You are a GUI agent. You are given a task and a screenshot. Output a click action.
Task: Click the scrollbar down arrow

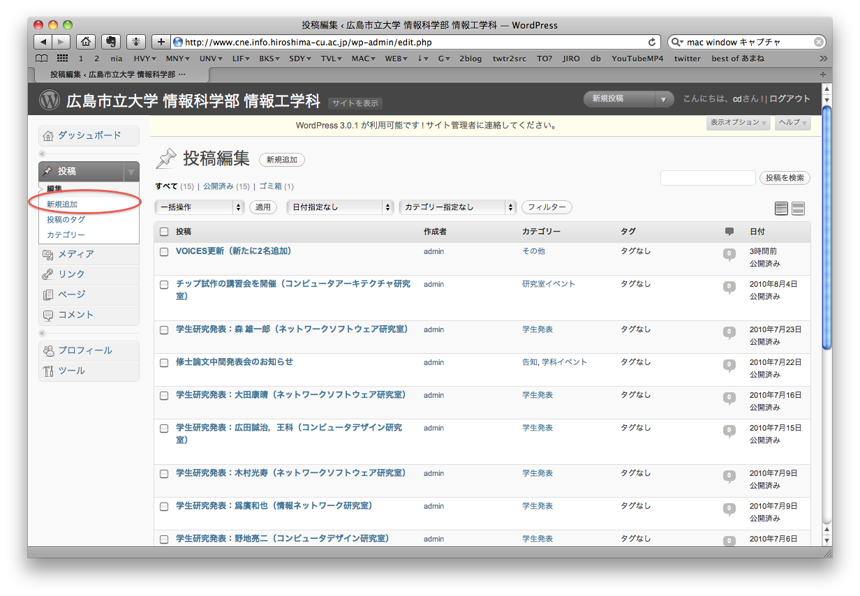827,540
